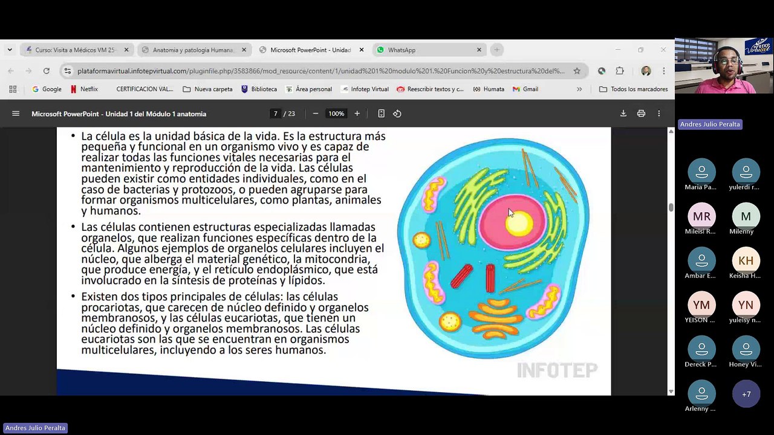Click the PDF scrollbar up arrow
774x435 pixels.
671,131
